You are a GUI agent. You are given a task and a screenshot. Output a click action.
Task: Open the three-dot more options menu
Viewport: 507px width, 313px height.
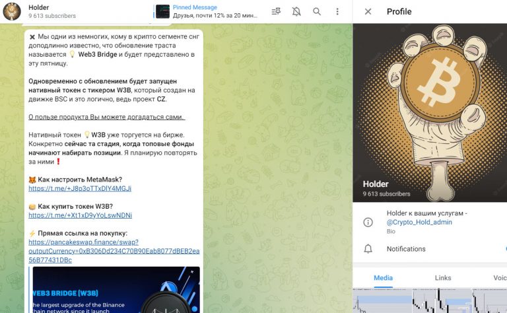coord(337,11)
